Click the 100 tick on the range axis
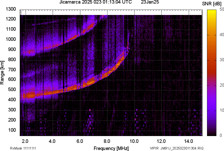Screen dimensions: 224x151 (12, 130)
